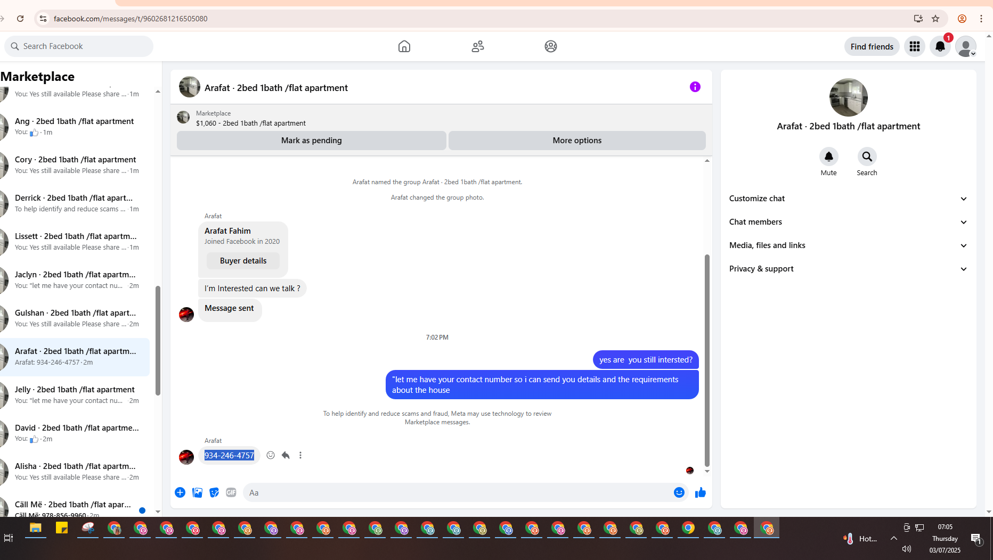
Task: Open the Alisha 2bed 1bath conversation
Action: point(75,472)
